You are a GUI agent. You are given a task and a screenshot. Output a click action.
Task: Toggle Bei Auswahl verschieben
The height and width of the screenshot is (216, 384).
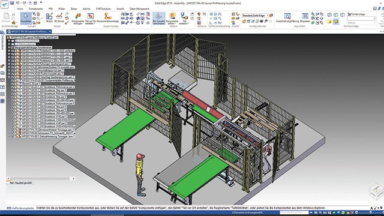pos(158,19)
